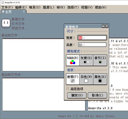Open the 视图(V) menu
Image resolution: width=128 pixels, height=119 pixels.
[87, 7]
